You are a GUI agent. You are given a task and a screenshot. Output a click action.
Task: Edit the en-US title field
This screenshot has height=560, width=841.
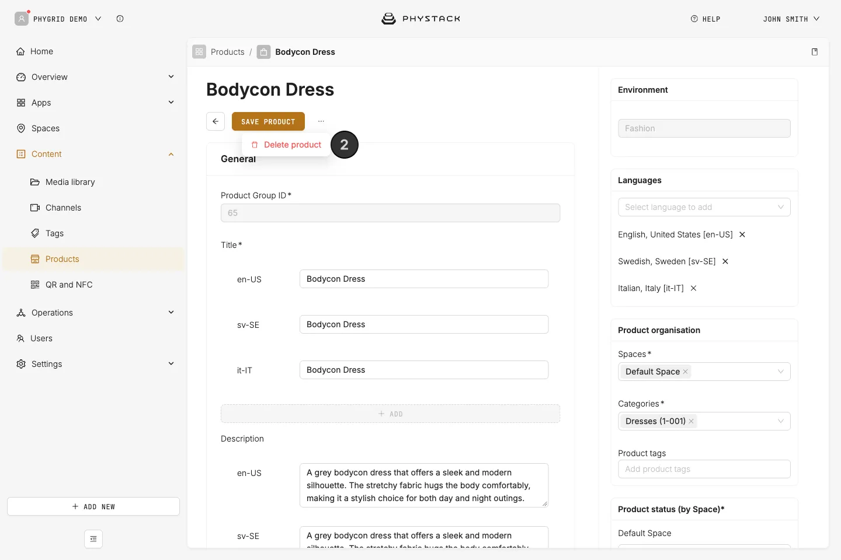424,279
